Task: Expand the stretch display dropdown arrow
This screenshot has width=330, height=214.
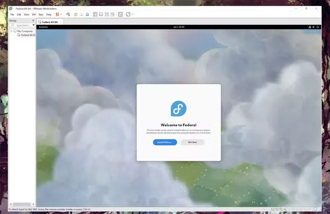Action: 132,14
